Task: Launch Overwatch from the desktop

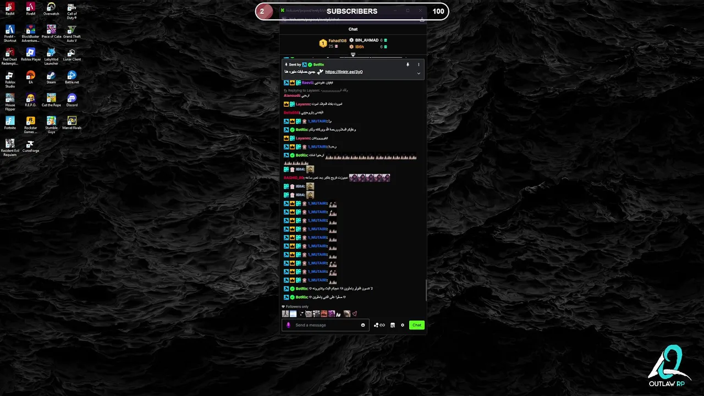Action: tap(51, 9)
